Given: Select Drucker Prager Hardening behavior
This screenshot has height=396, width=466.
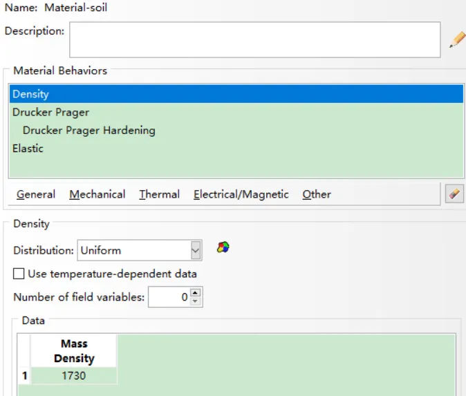Looking at the screenshot, I should click(x=236, y=130).
